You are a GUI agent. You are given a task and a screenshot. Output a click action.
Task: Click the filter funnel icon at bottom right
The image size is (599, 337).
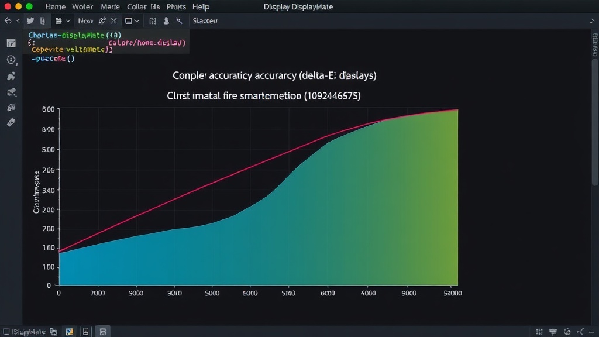coord(553,332)
